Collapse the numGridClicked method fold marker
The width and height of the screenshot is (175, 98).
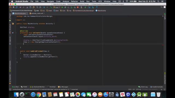coord(16,53)
